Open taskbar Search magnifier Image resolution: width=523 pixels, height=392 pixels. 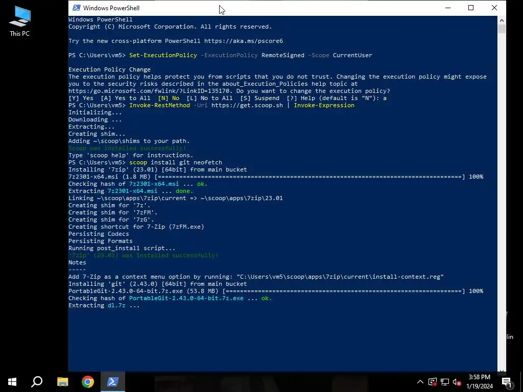click(37, 382)
